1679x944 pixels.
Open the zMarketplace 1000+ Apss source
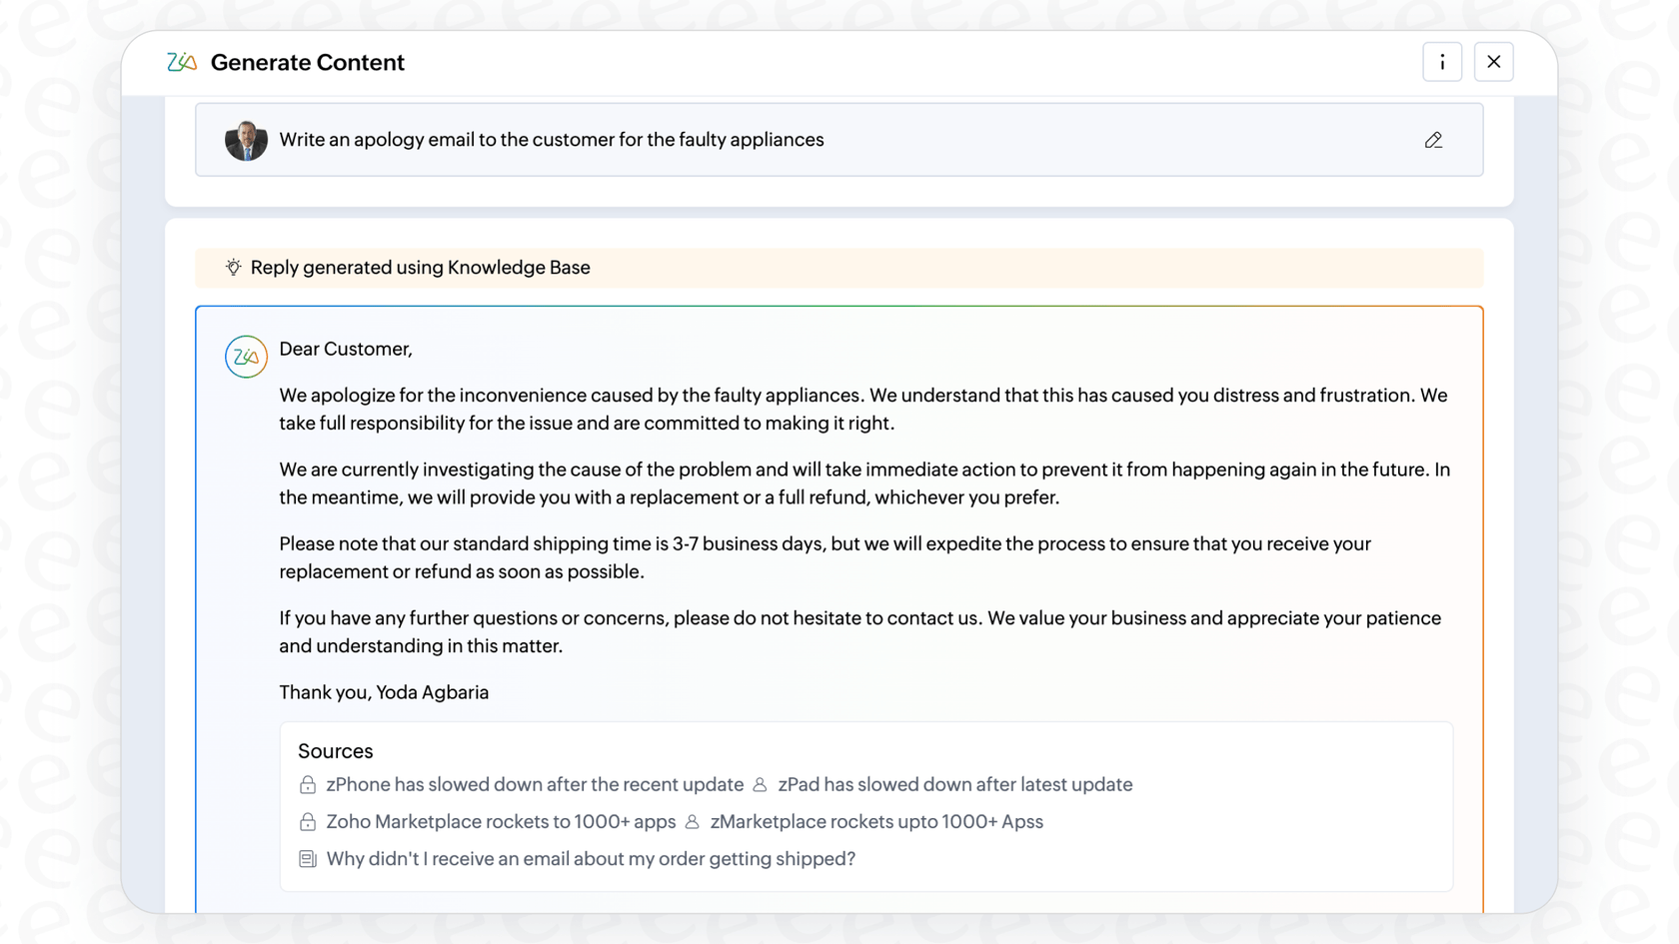click(876, 821)
